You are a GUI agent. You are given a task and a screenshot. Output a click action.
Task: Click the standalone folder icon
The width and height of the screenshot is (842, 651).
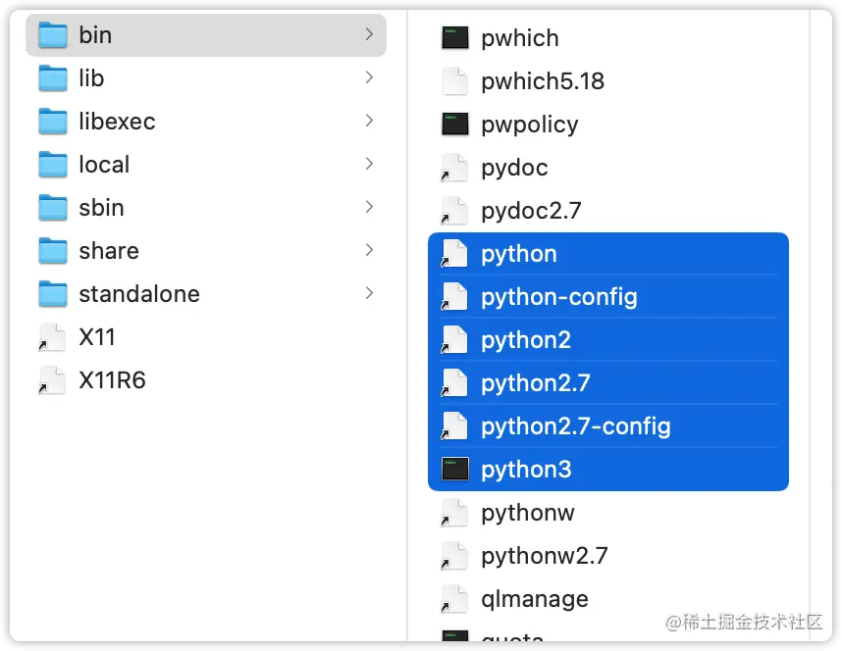tap(52, 293)
